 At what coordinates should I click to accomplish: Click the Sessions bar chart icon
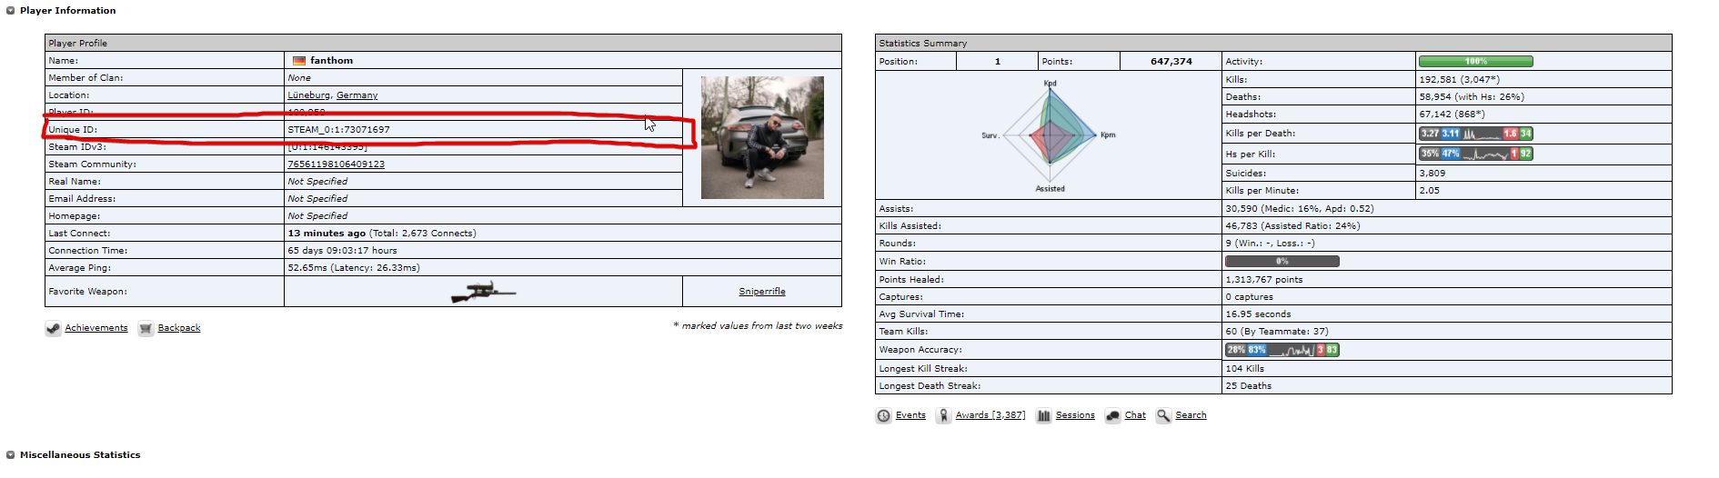[x=1044, y=416]
